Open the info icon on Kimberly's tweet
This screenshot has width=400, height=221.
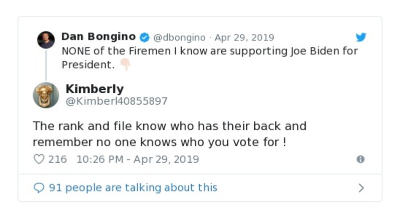360,159
